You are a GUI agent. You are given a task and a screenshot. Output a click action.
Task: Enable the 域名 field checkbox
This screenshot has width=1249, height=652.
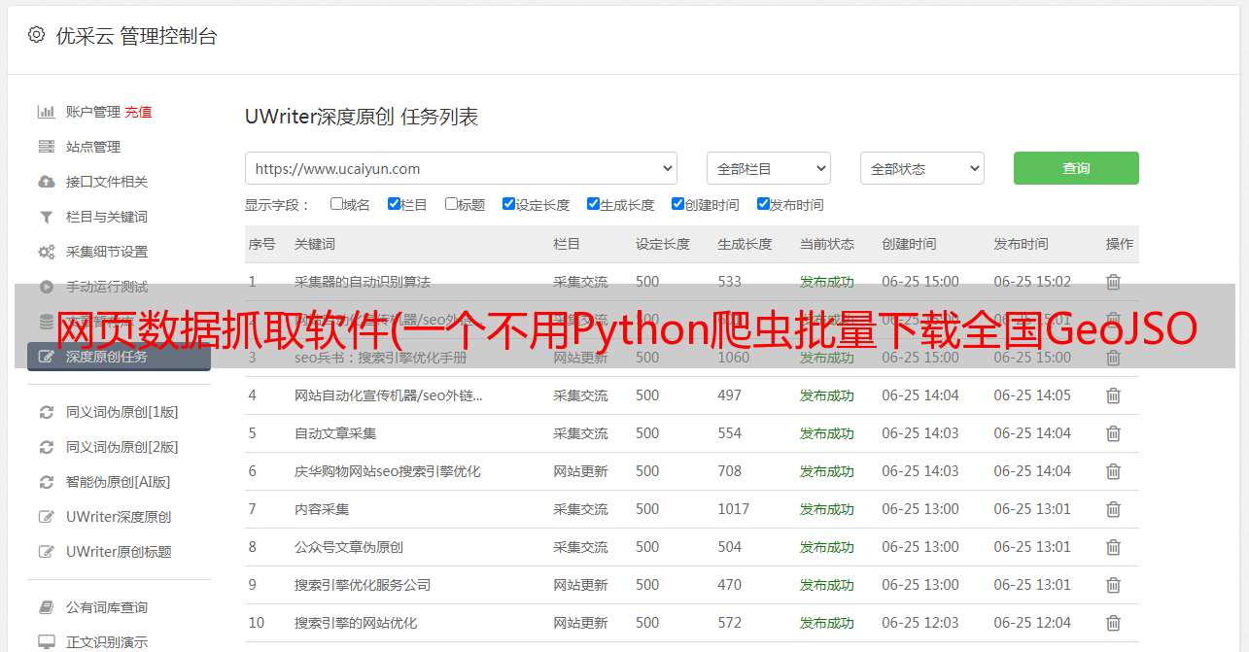tap(336, 204)
